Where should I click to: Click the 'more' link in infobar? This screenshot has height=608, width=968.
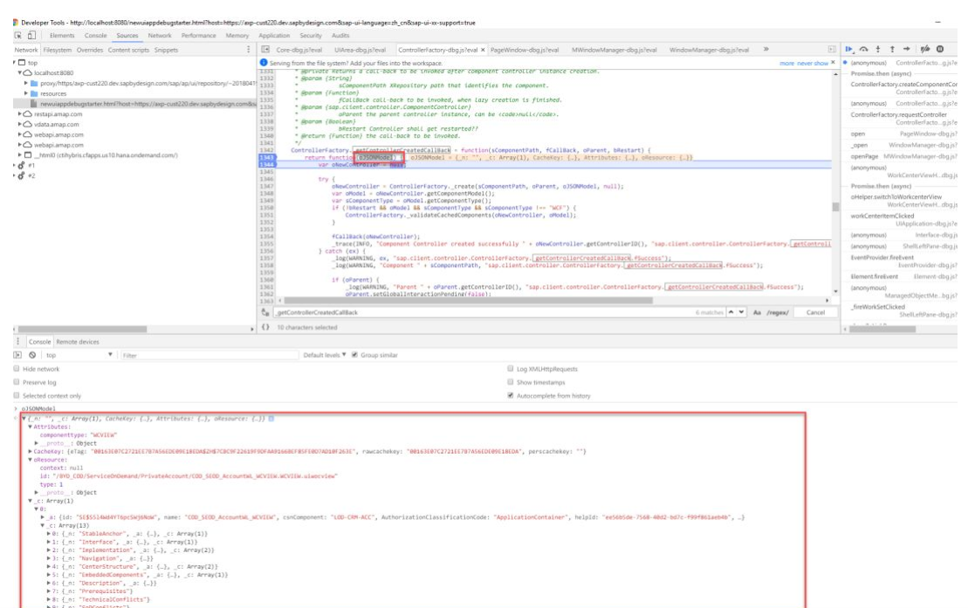(x=786, y=63)
